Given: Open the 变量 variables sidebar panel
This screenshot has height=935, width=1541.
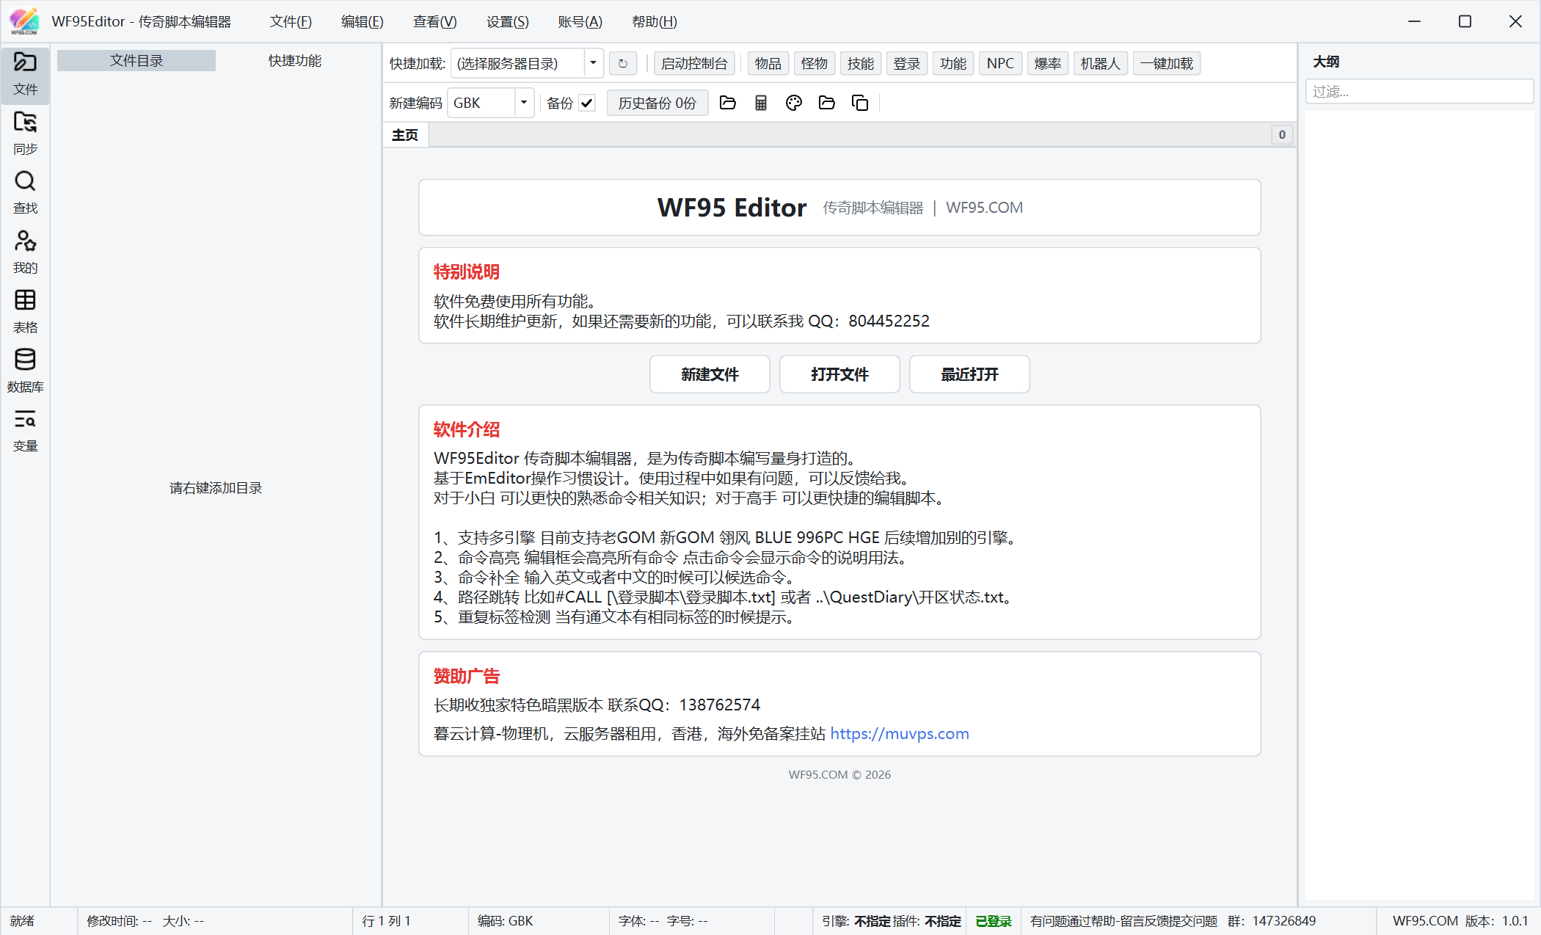Looking at the screenshot, I should 25,430.
